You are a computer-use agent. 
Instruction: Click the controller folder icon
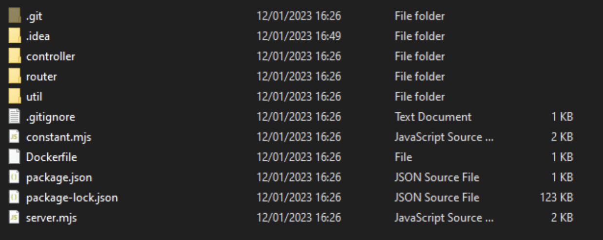(15, 56)
